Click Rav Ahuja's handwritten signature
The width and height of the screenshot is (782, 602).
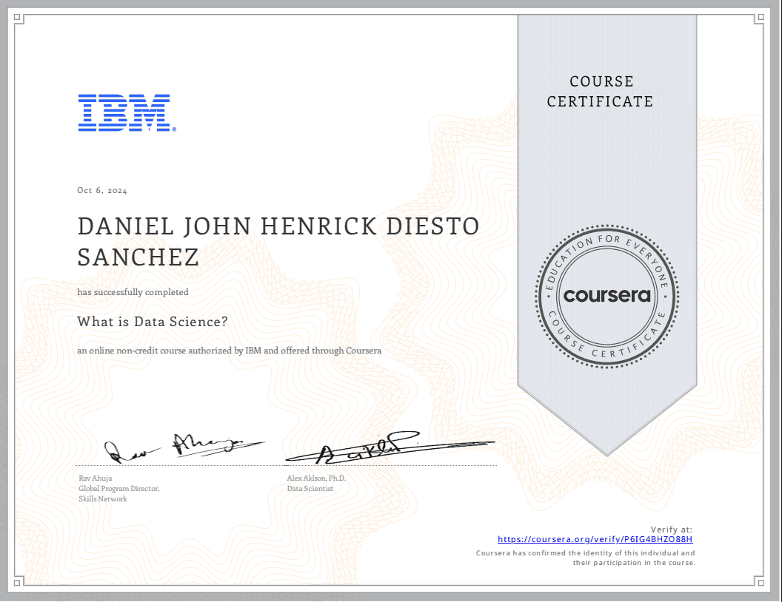[x=184, y=446]
